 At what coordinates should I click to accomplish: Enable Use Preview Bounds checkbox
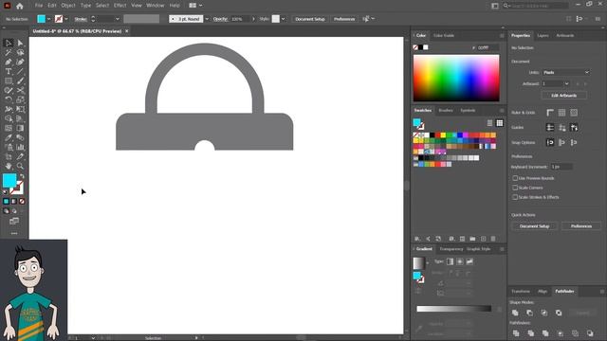pos(515,178)
